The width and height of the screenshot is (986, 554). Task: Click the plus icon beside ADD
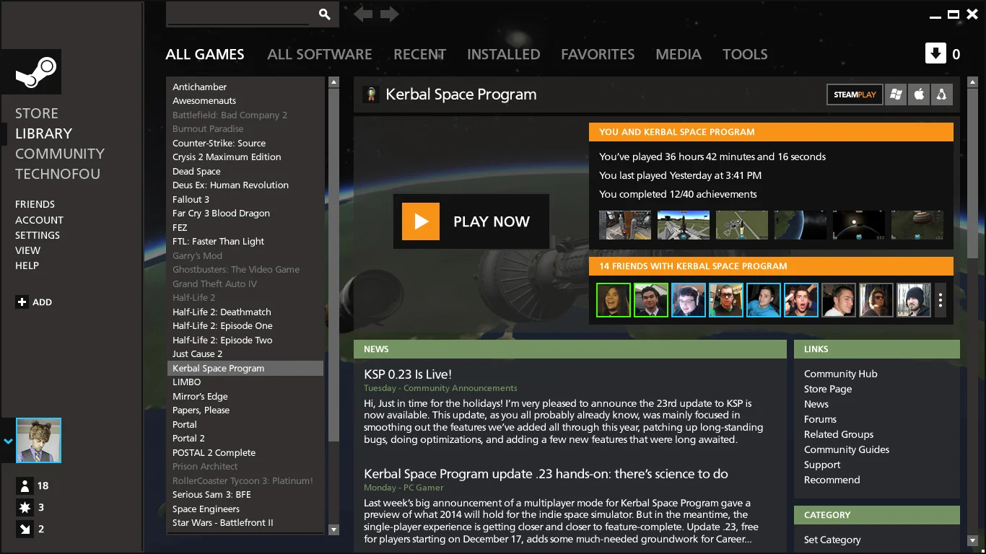click(22, 302)
